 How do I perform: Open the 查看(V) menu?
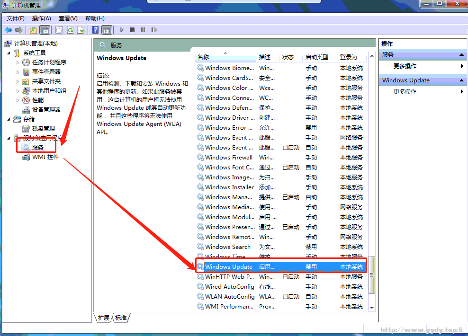click(68, 18)
